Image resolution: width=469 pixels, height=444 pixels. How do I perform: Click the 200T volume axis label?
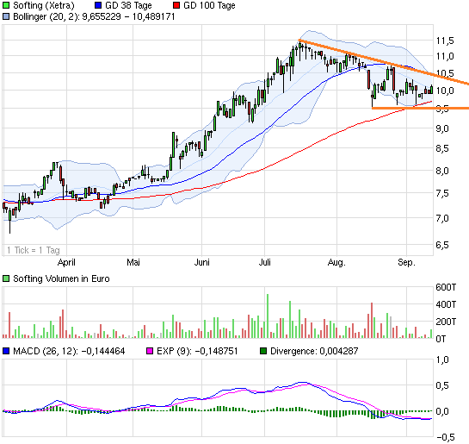point(446,322)
